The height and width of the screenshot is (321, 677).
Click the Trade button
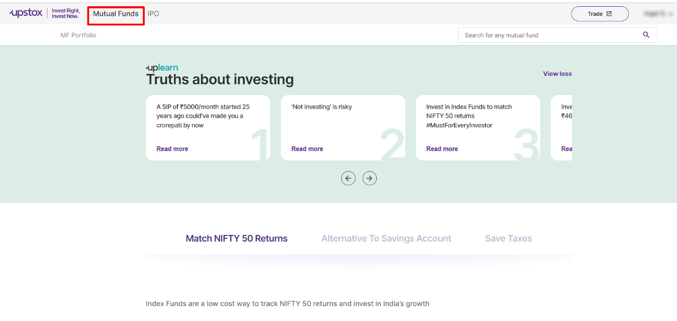[599, 14]
